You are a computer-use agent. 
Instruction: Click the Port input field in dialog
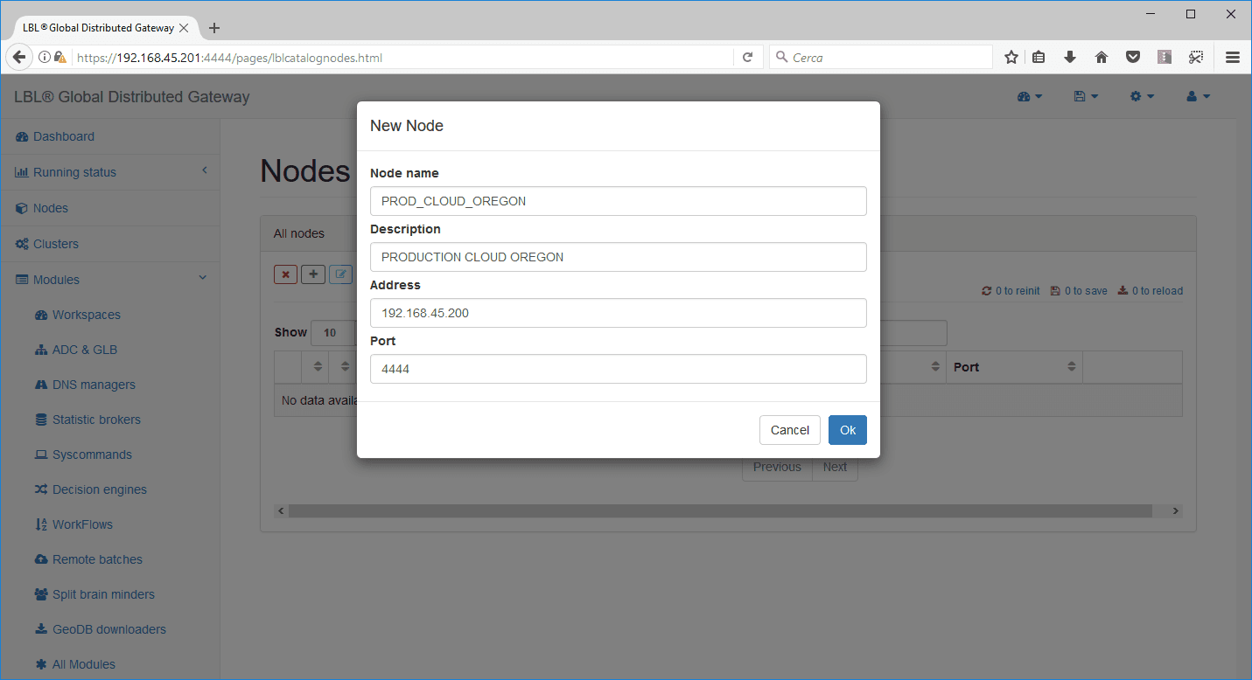point(619,369)
